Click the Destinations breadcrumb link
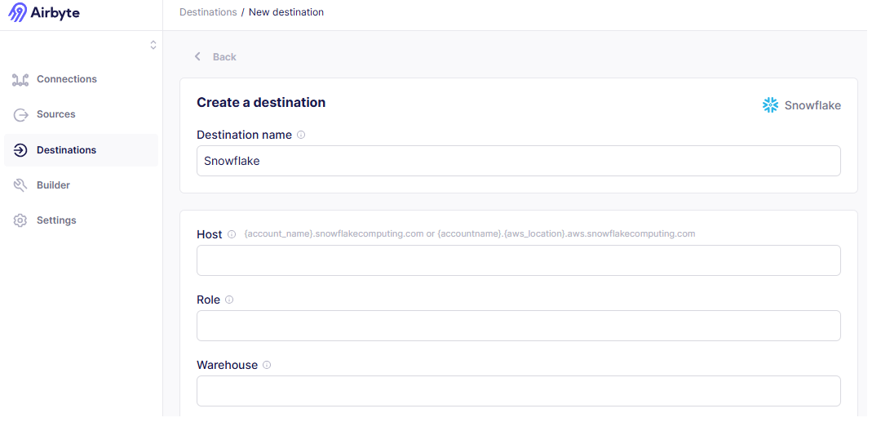This screenshot has height=422, width=872. pos(208,12)
